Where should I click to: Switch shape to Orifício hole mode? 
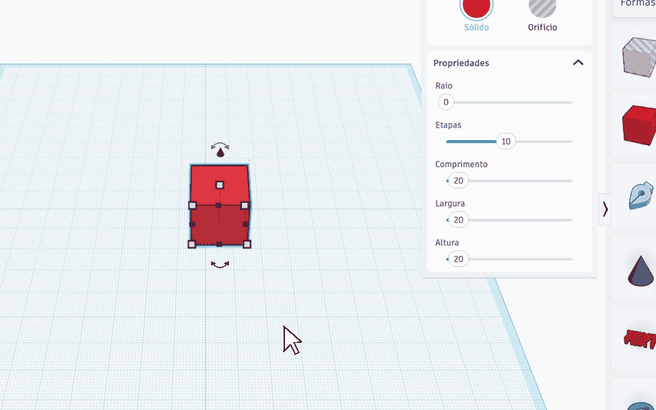(542, 7)
